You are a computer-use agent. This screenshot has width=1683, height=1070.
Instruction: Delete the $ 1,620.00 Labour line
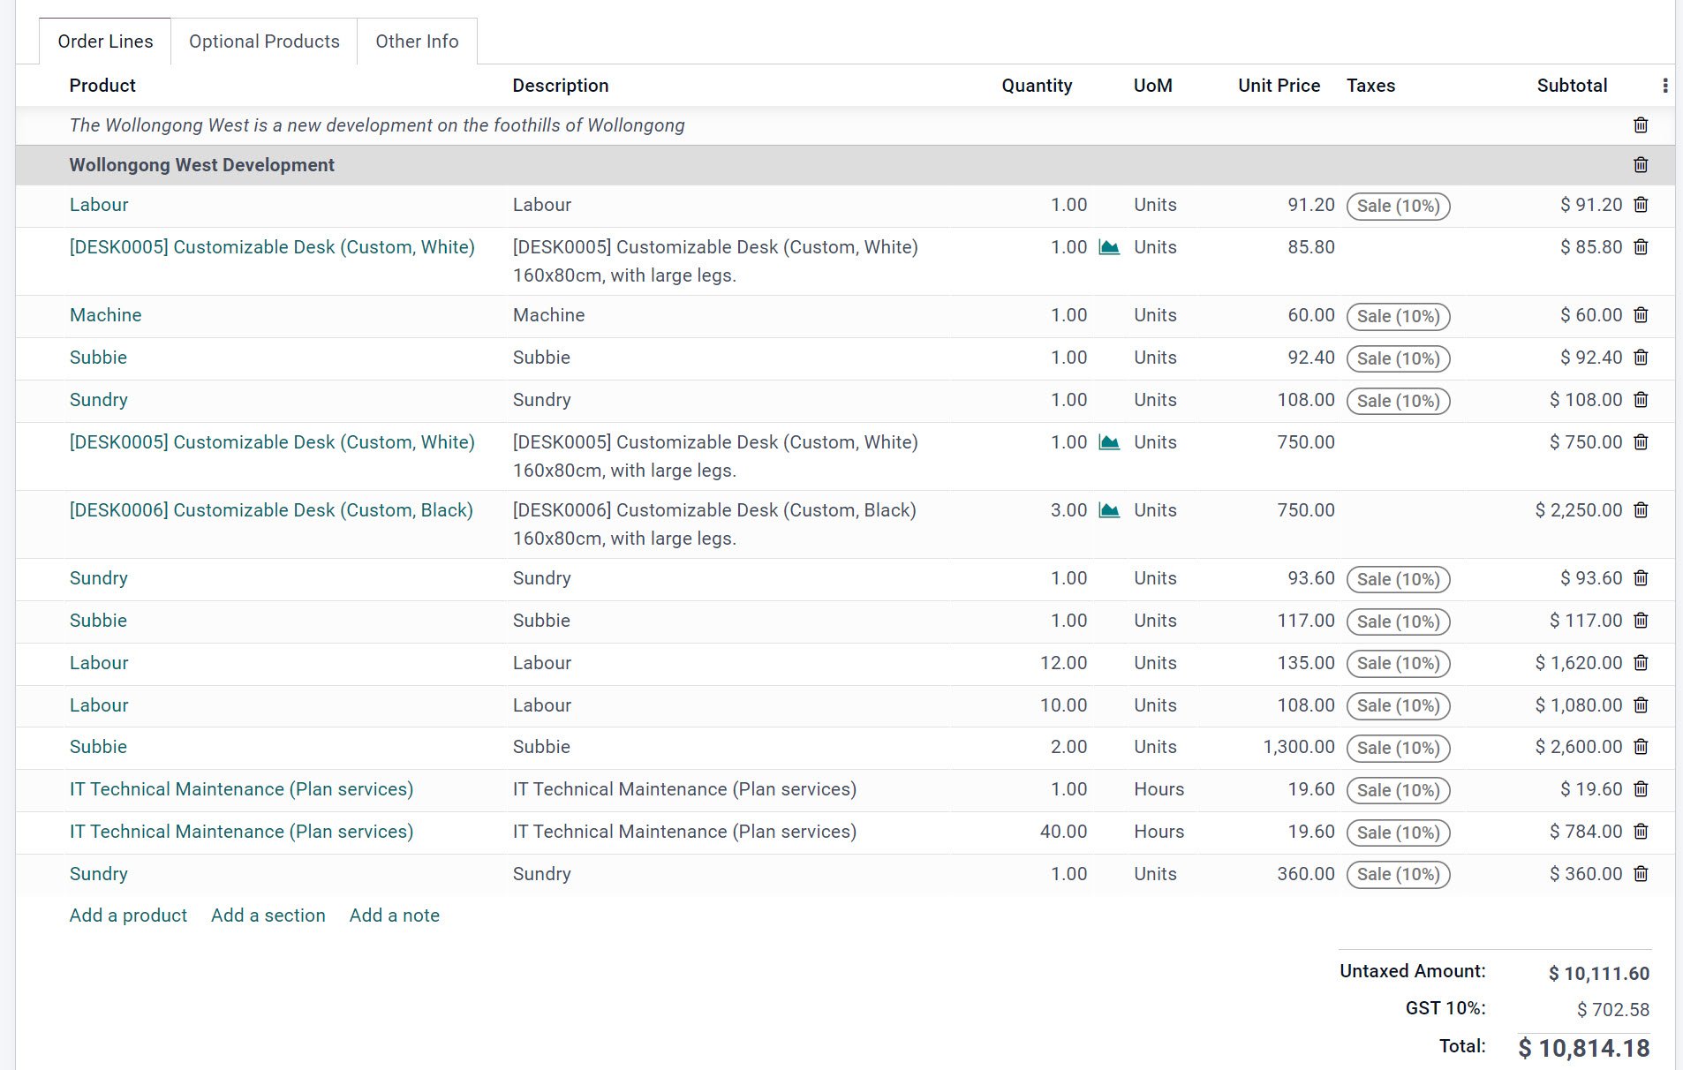(x=1641, y=663)
